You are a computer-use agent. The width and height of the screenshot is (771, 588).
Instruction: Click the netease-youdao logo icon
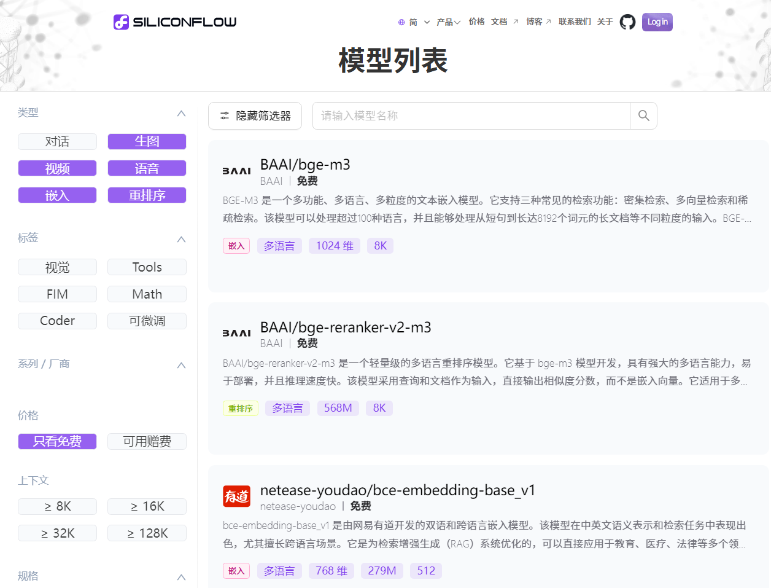click(x=236, y=496)
